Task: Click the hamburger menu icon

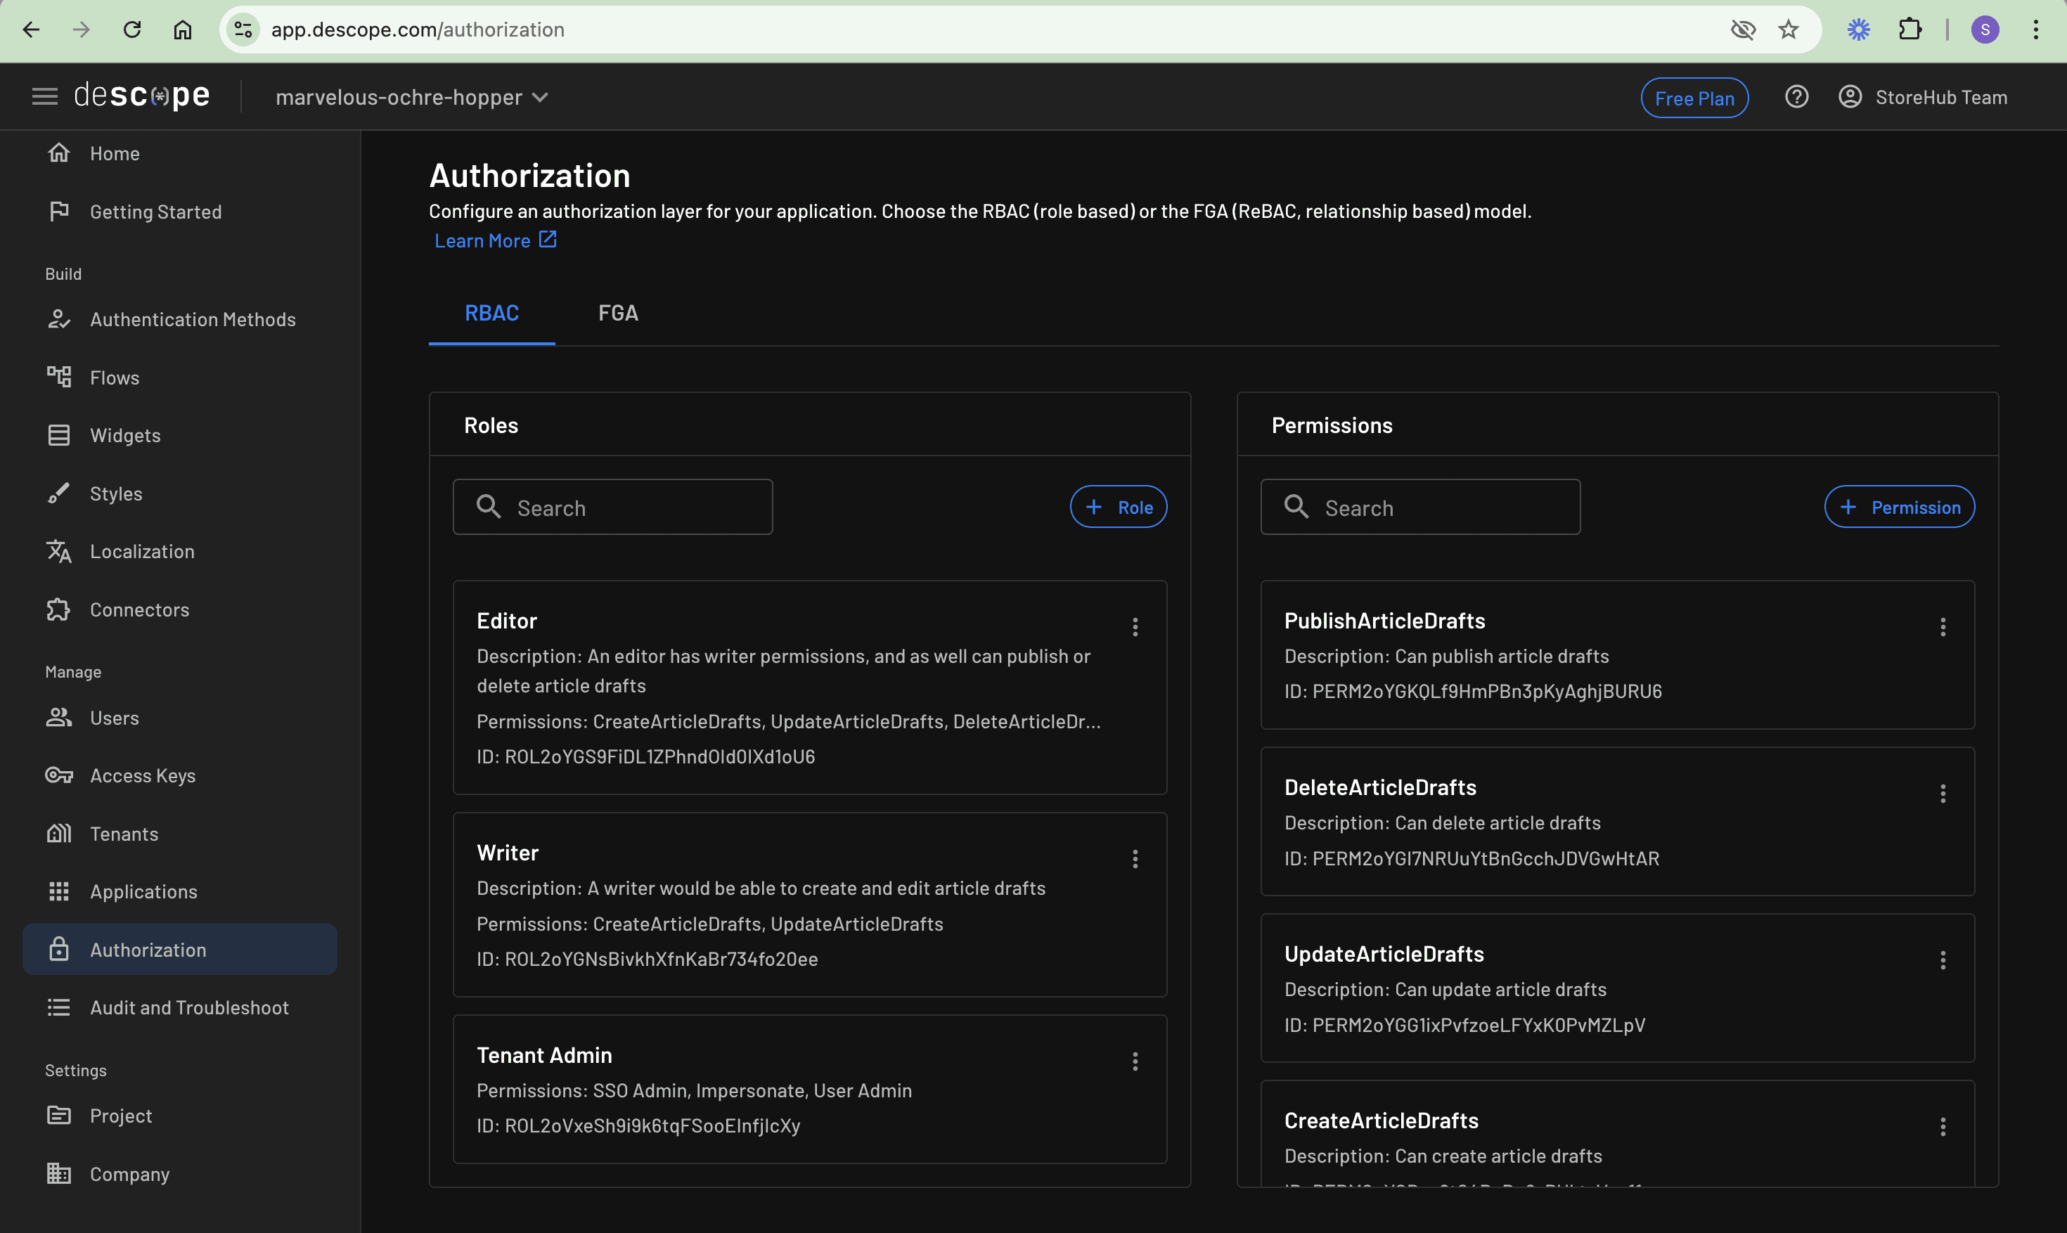Action: pyautogui.click(x=45, y=97)
